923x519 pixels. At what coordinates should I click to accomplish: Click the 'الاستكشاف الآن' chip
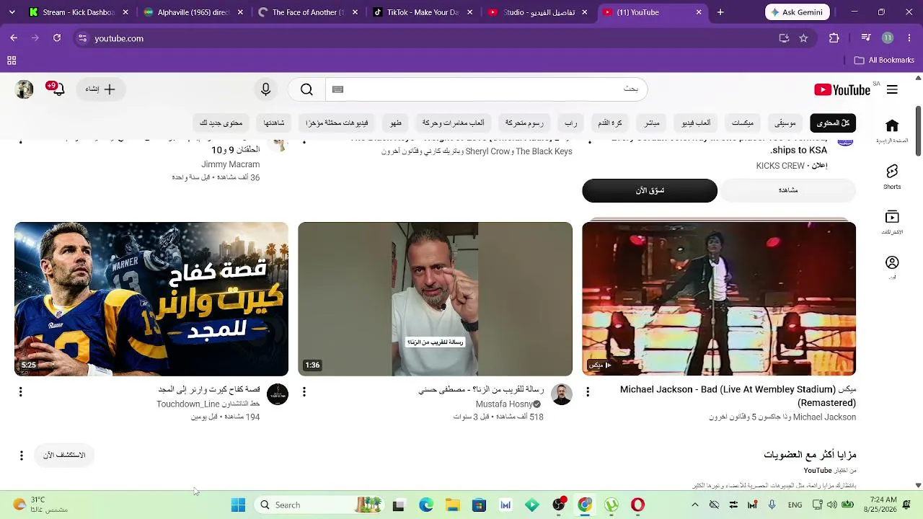click(x=64, y=456)
